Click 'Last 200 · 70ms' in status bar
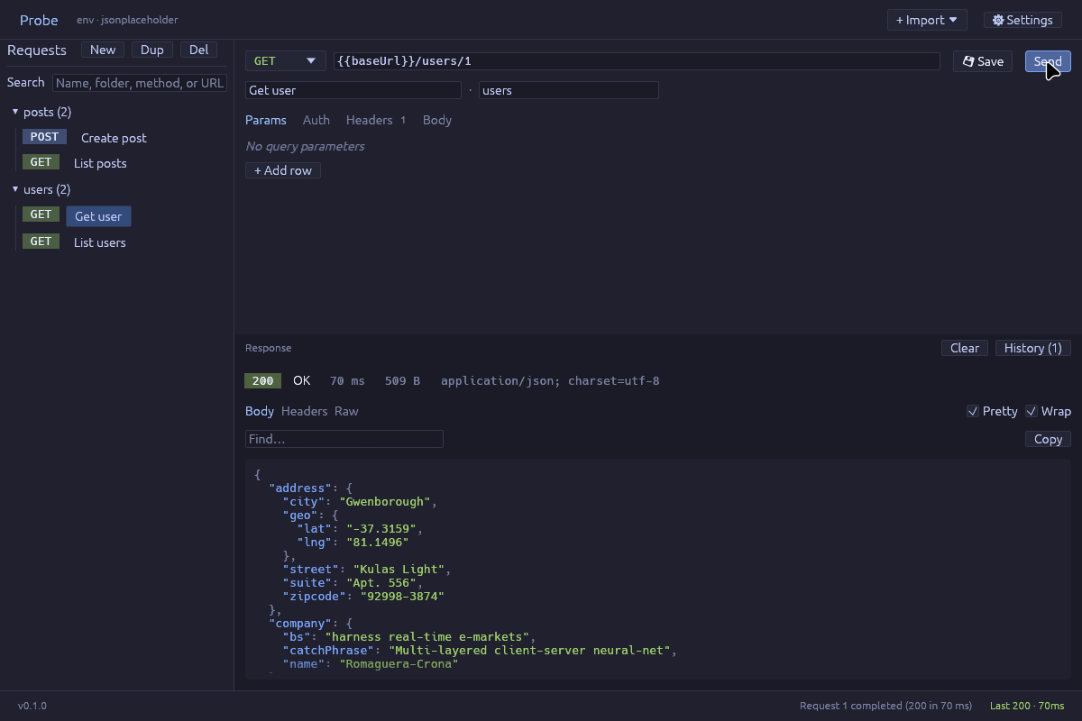1082x721 pixels. coord(1027,706)
